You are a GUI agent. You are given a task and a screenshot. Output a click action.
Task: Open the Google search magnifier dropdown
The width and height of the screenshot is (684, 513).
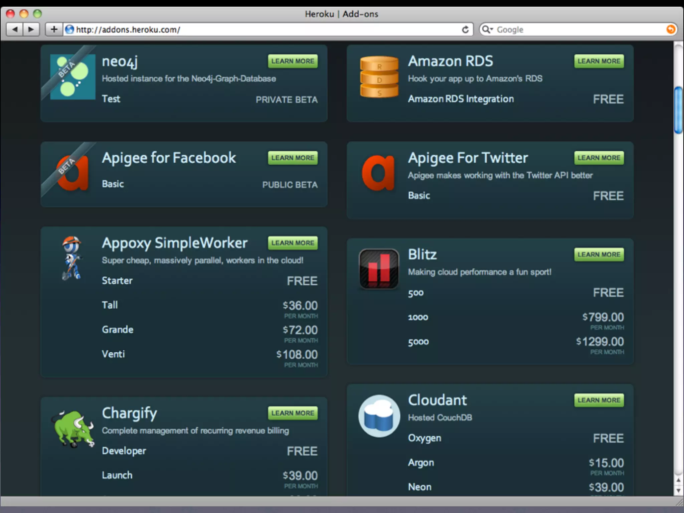coord(487,29)
